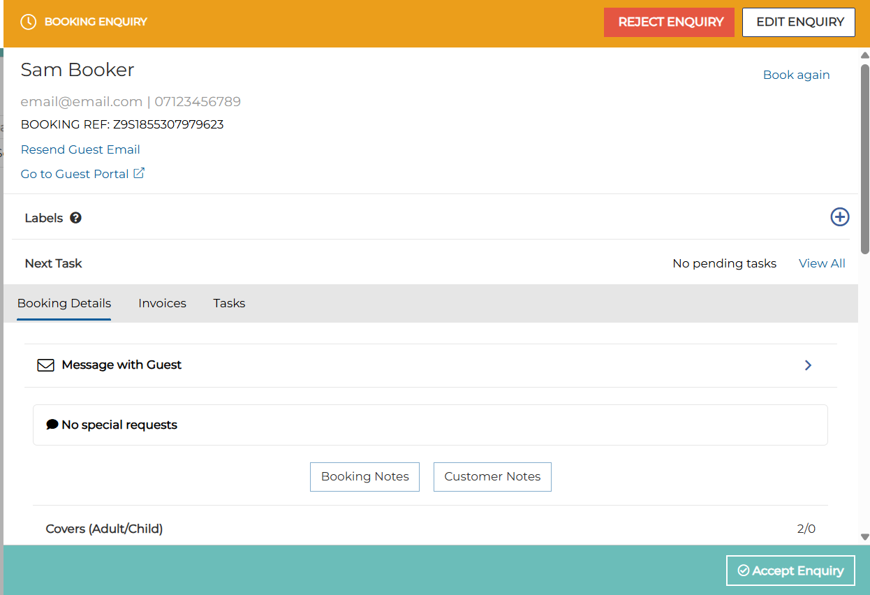Click the Book again link
Viewport: 870px width, 595px height.
796,75
